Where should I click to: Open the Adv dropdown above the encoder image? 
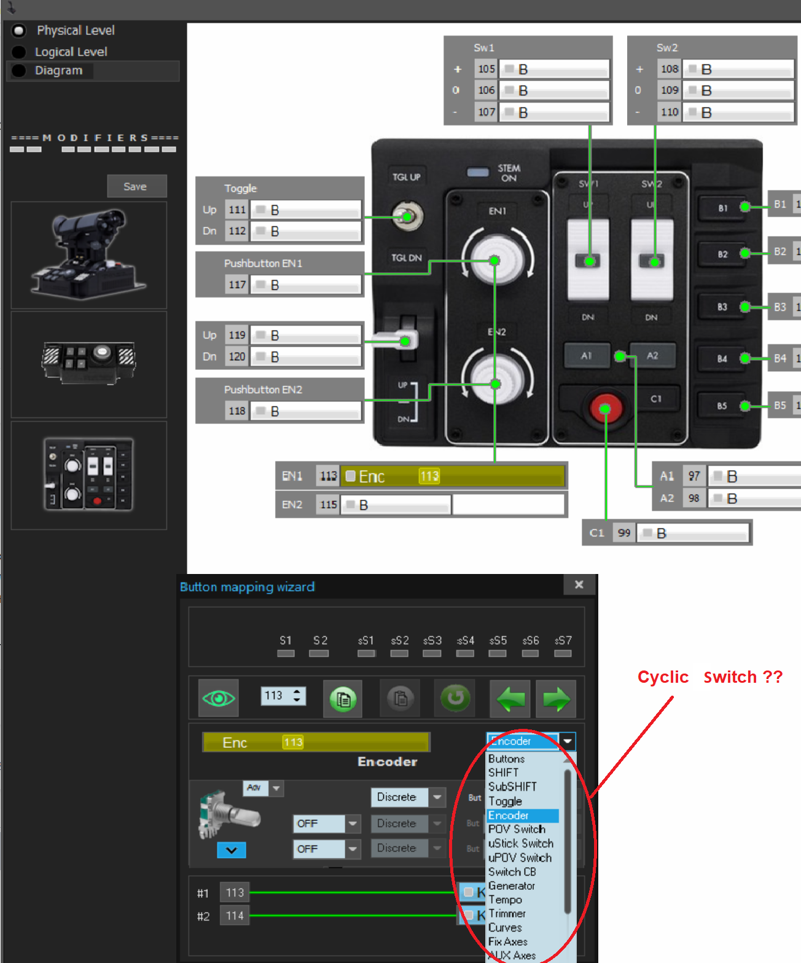pos(276,788)
